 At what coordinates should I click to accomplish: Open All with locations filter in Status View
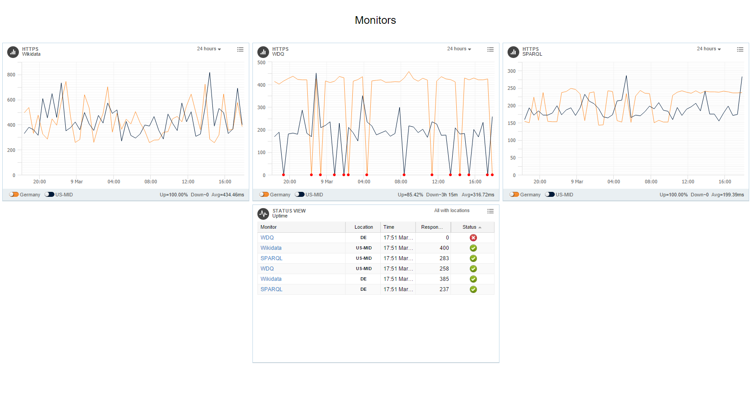tap(452, 211)
